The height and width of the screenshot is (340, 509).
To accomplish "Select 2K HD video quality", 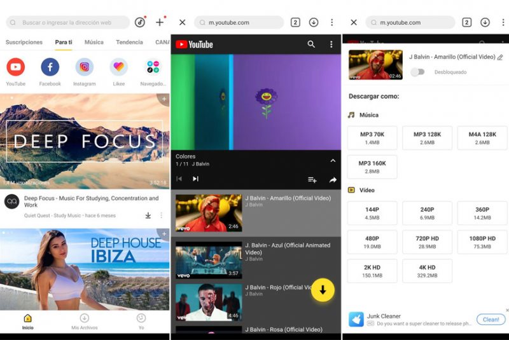I will click(372, 271).
